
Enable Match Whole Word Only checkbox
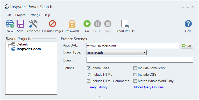click(x=135, y=81)
